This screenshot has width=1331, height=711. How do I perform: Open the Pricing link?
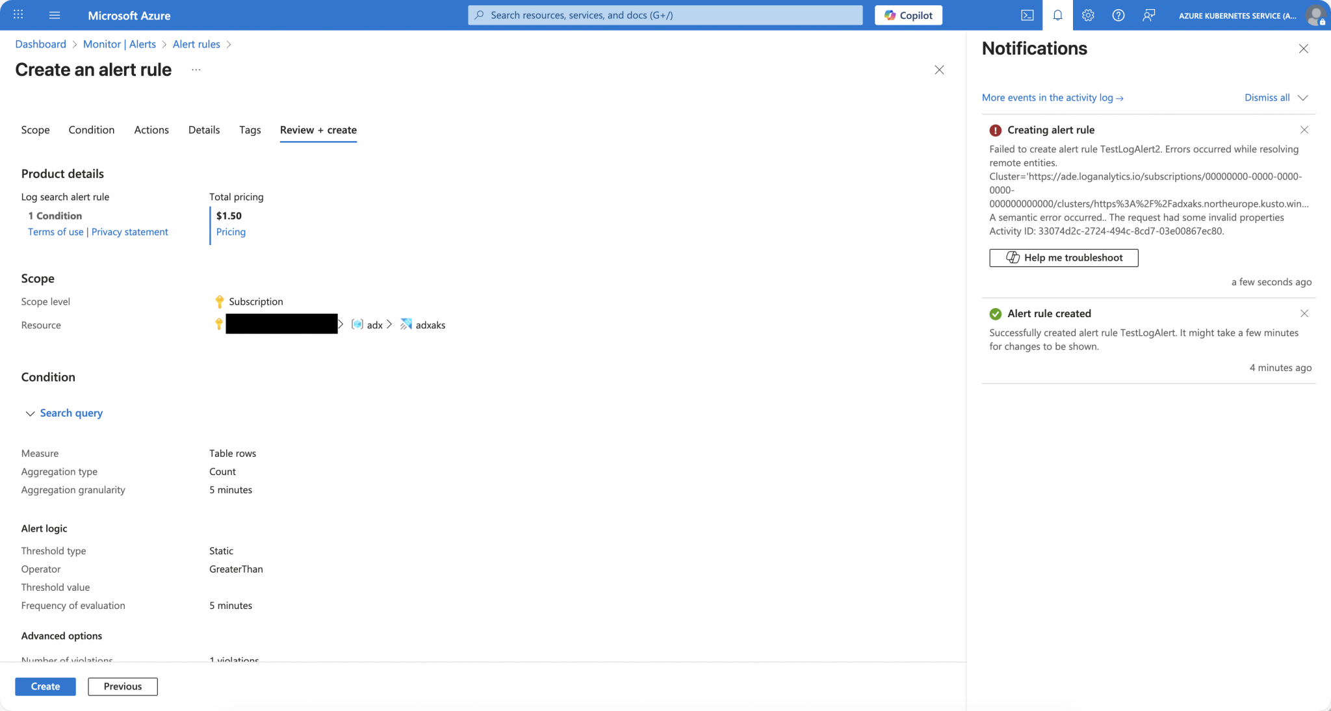(231, 232)
